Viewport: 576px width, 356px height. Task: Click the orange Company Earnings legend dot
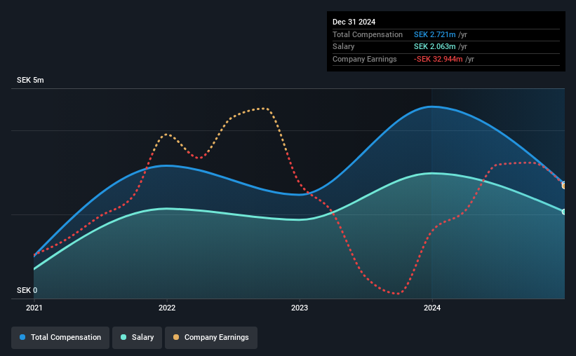point(176,337)
